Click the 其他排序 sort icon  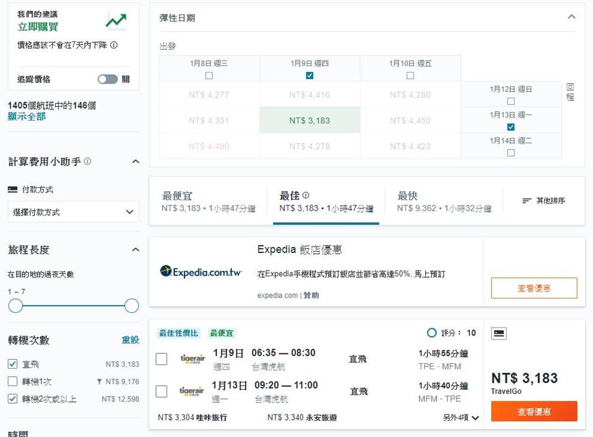526,201
